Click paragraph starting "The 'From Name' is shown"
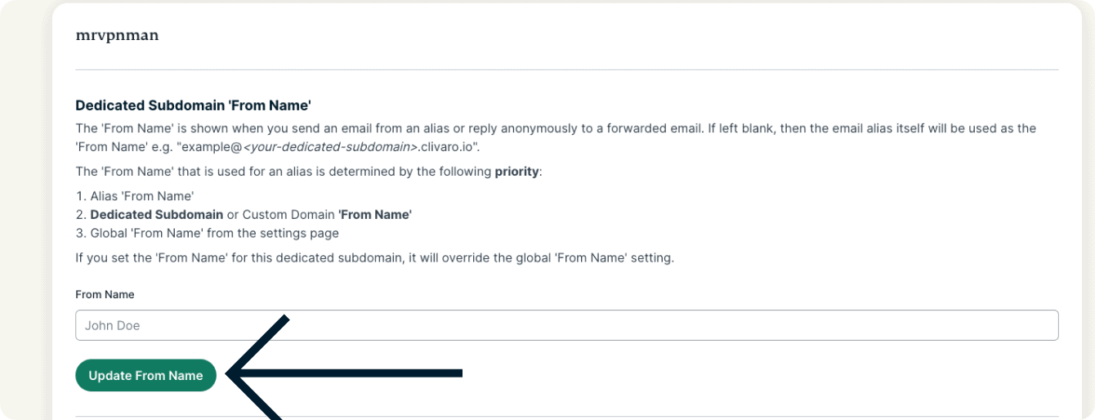The height and width of the screenshot is (420, 1095). [556, 128]
